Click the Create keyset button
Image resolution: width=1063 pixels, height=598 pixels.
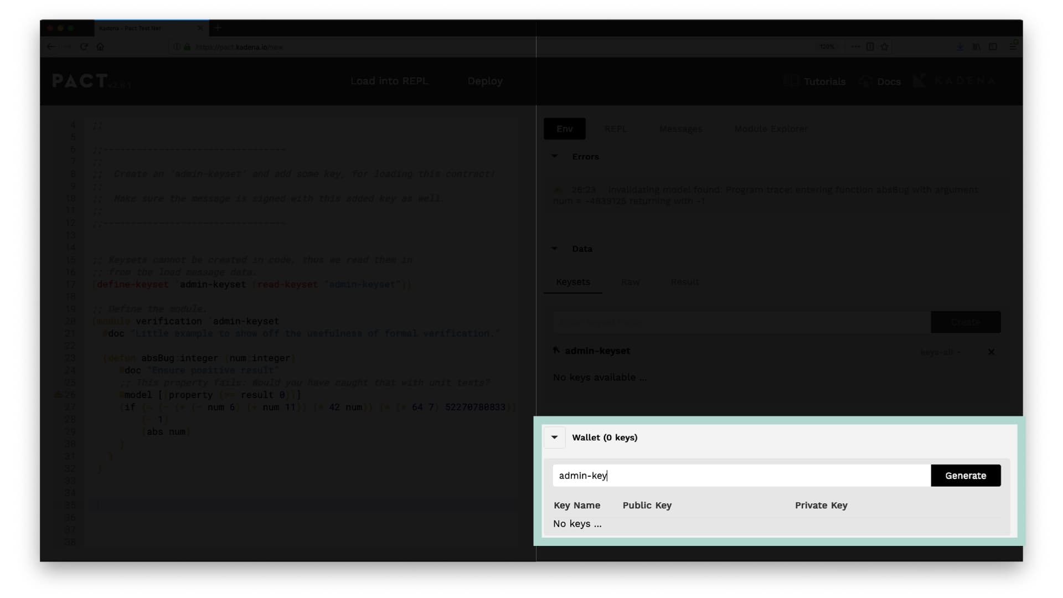[966, 322]
